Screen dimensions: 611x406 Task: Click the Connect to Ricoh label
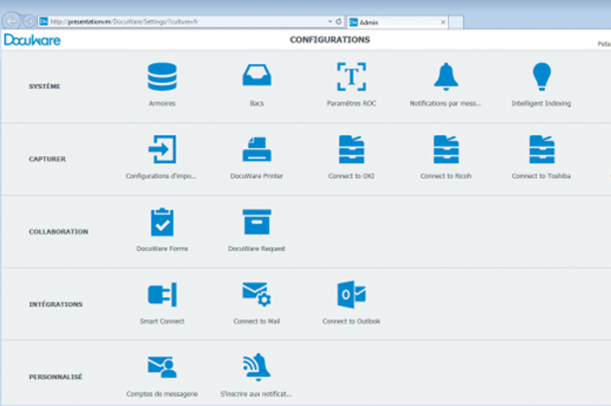tap(446, 176)
